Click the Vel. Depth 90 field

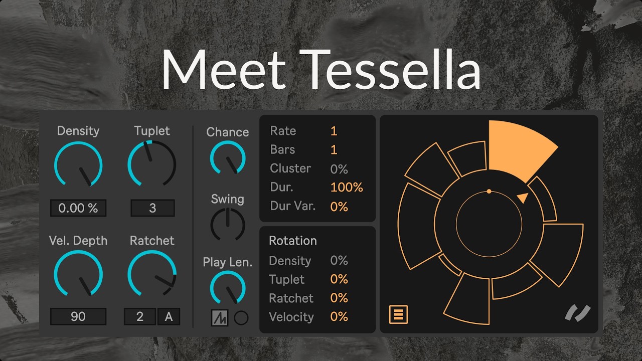[78, 317]
